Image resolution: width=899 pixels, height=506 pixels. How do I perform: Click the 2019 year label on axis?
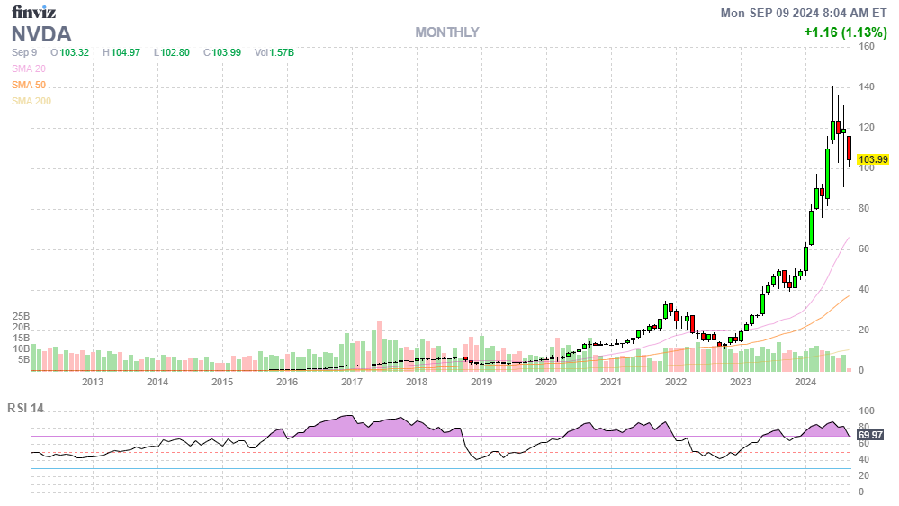coord(481,382)
